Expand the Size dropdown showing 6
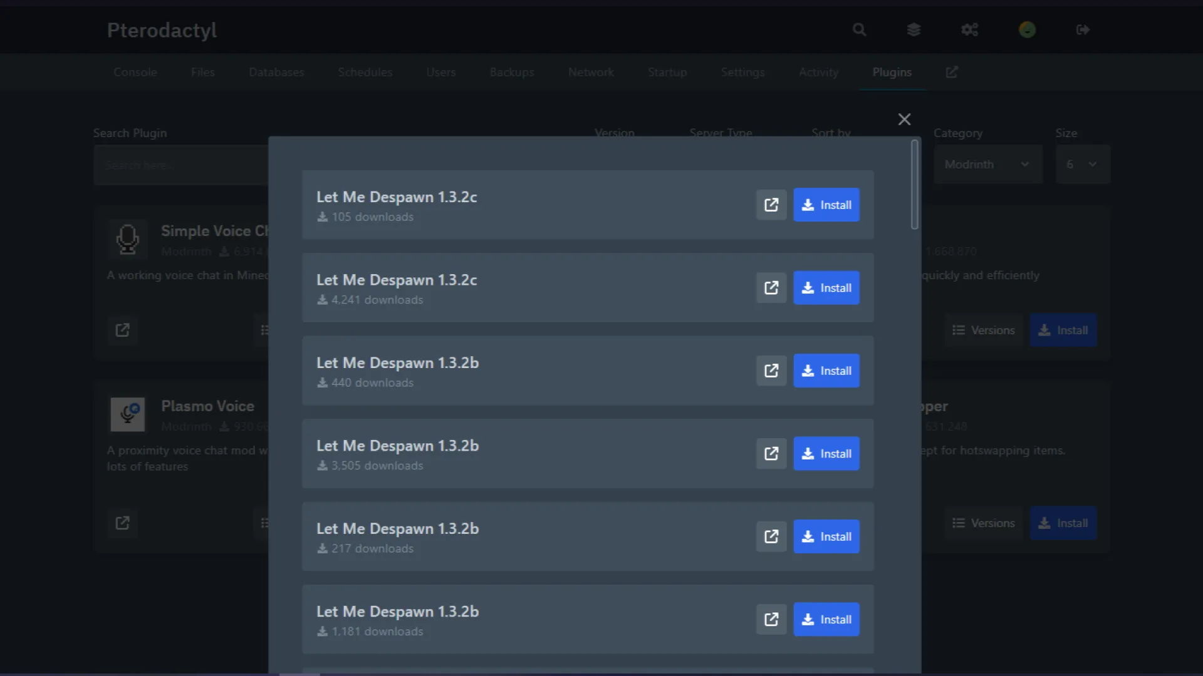1203x676 pixels. click(x=1082, y=164)
